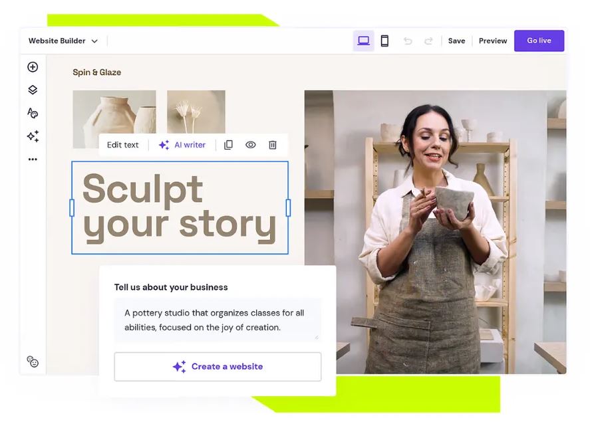Select the Sculpt your story heading
The width and height of the screenshot is (590, 422).
point(180,208)
